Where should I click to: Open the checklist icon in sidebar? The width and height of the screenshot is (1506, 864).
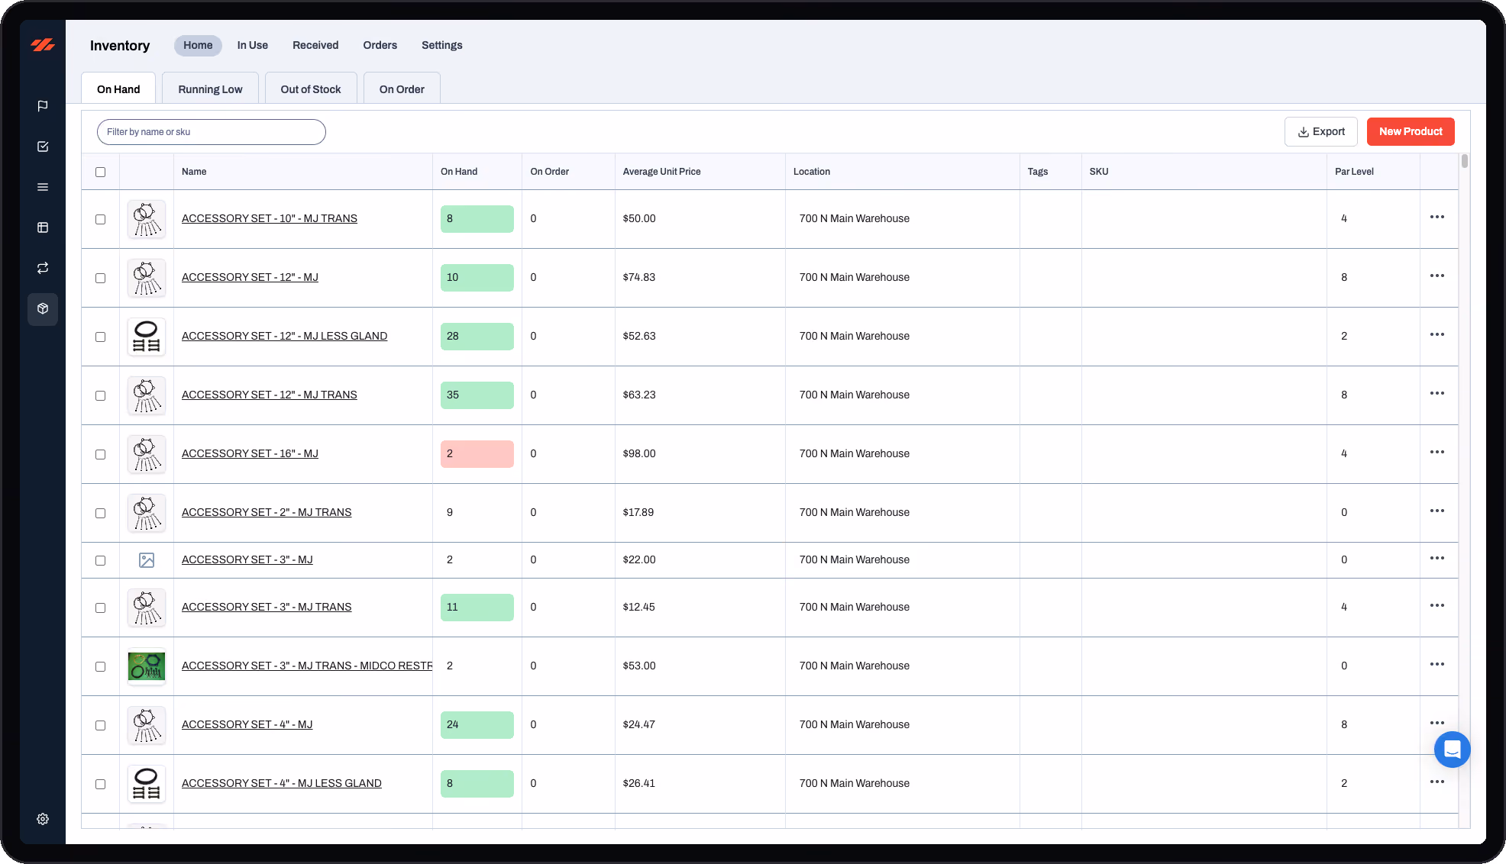[x=43, y=147]
